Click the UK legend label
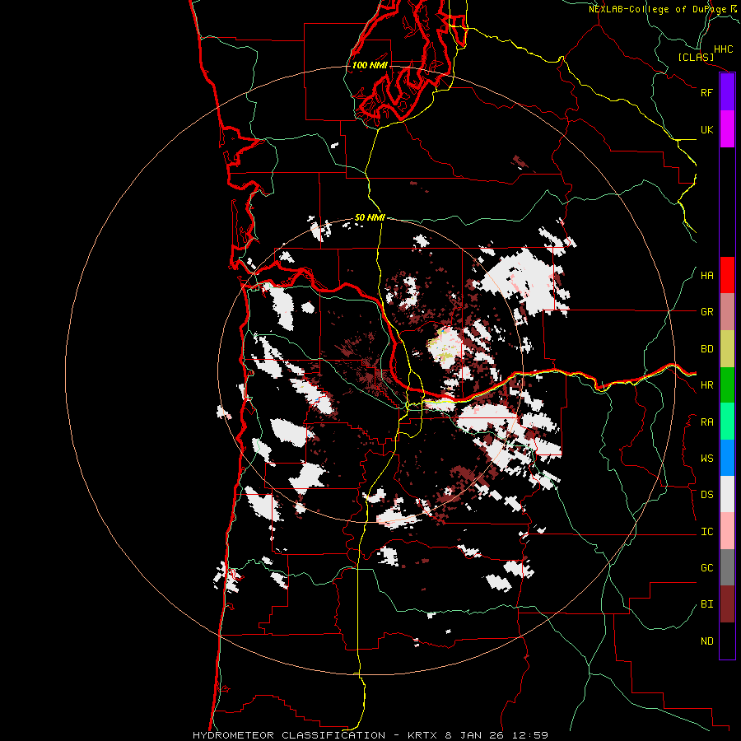741x741 pixels. pyautogui.click(x=706, y=129)
